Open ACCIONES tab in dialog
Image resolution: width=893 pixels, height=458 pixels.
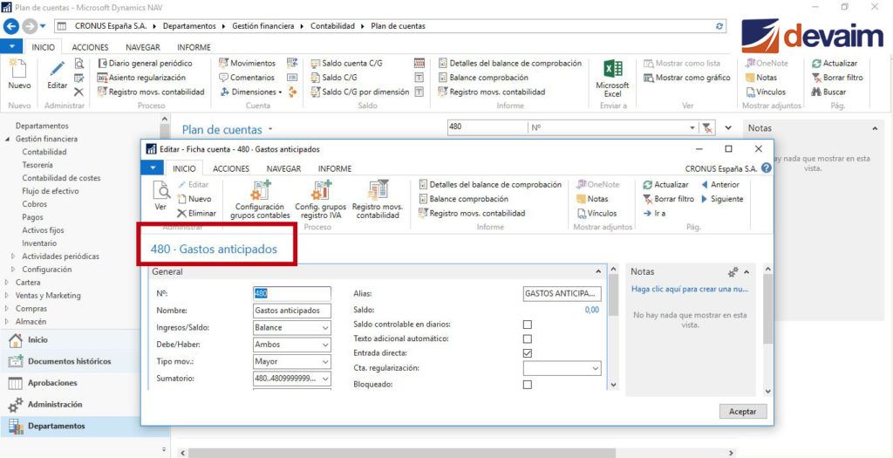(x=230, y=168)
